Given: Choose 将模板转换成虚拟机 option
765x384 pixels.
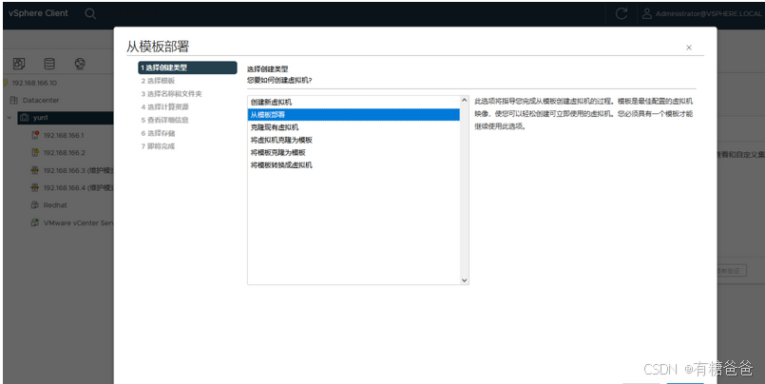Looking at the screenshot, I should coord(354,165).
